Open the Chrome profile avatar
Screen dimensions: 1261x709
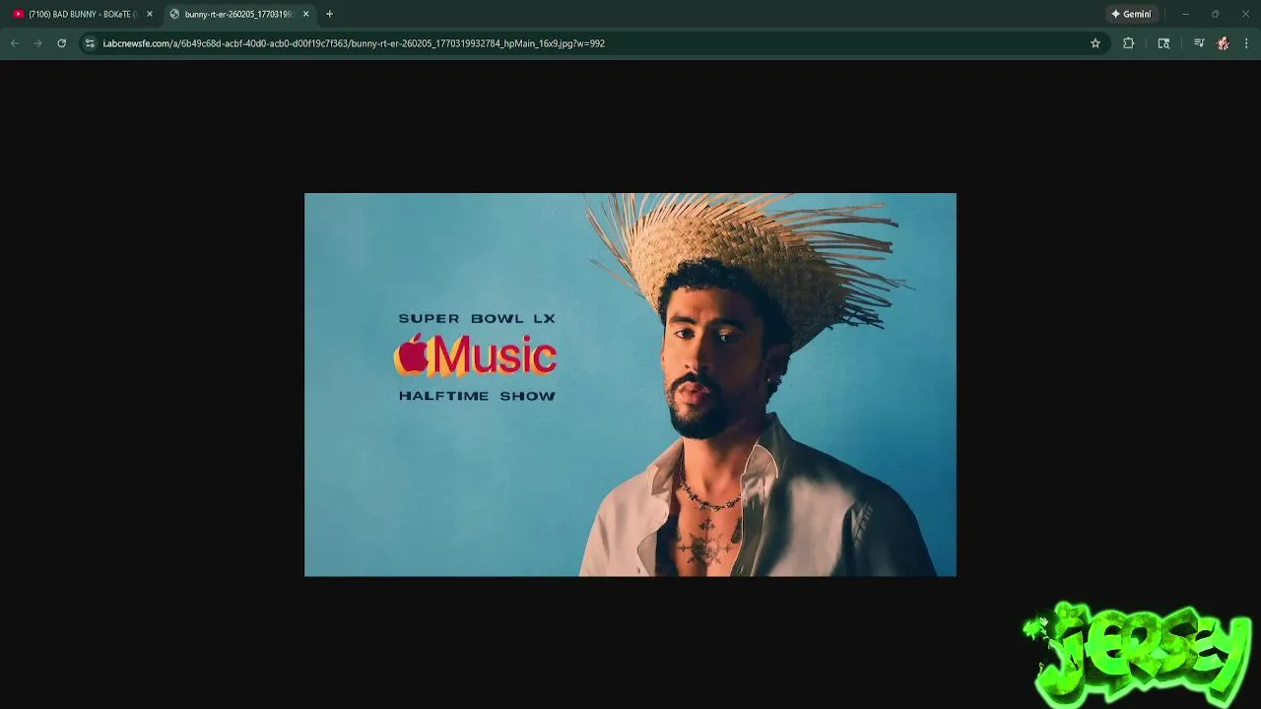tap(1224, 43)
